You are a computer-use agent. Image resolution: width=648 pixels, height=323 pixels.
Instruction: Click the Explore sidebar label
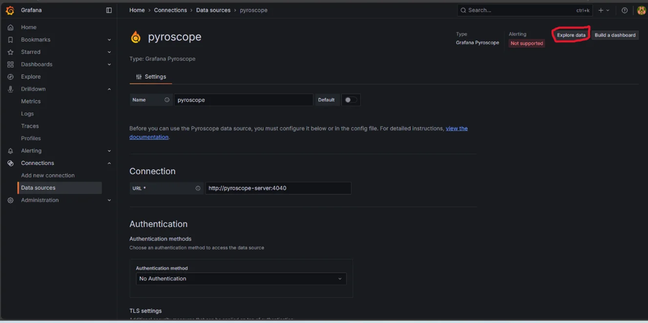click(31, 77)
